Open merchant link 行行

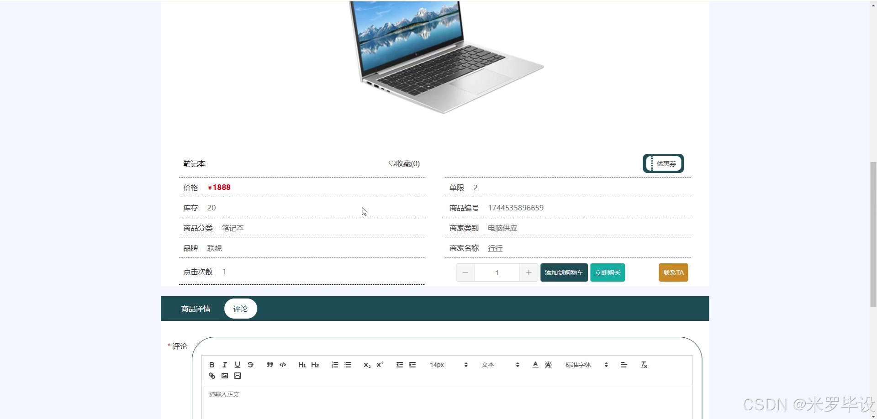coord(495,248)
